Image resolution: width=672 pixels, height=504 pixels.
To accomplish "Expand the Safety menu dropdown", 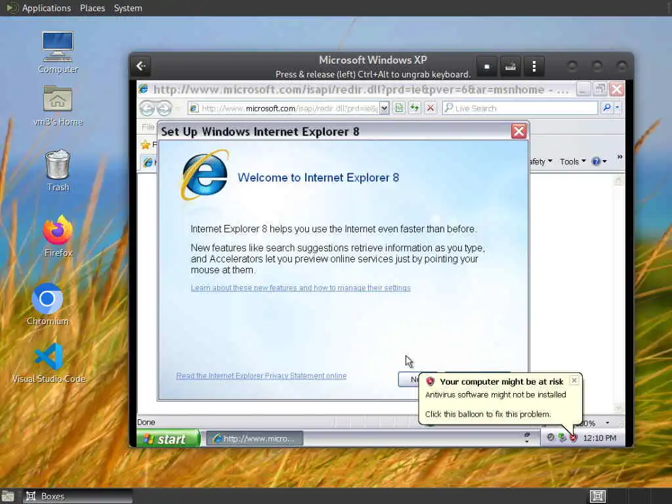I will [550, 161].
